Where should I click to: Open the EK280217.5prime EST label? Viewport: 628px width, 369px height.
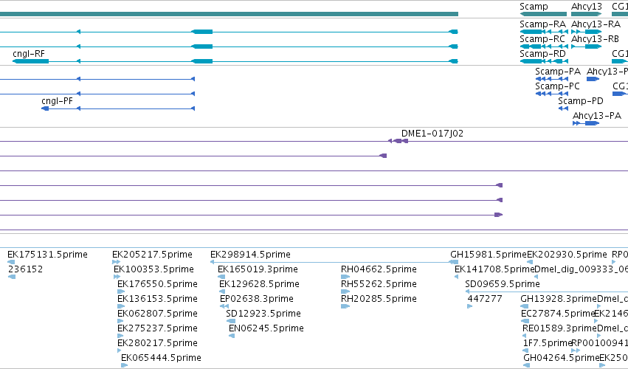click(157, 343)
